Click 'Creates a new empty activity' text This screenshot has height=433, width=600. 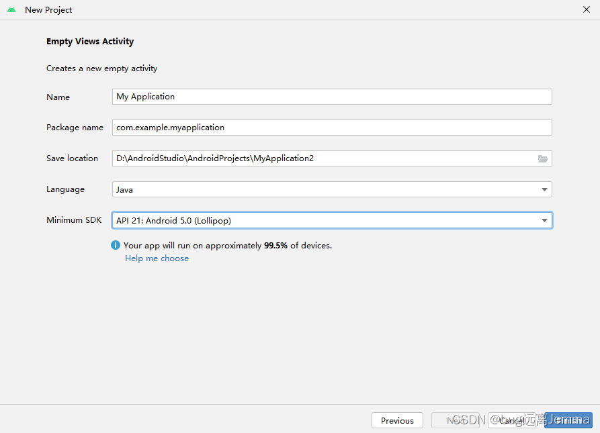pyautogui.click(x=101, y=68)
